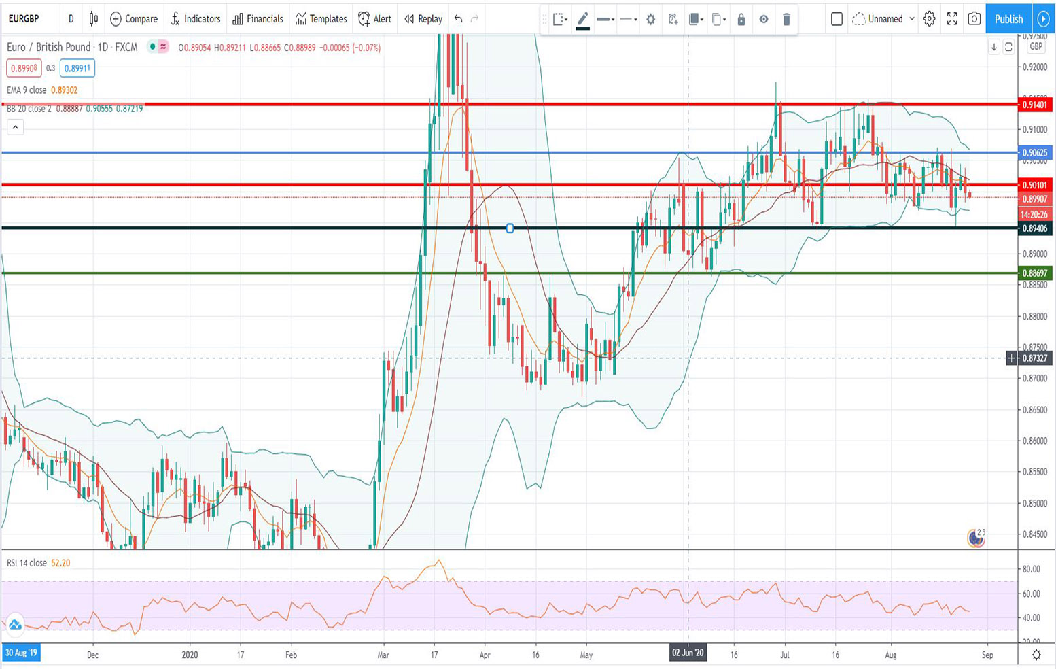Open the D timeframe selector
This screenshot has width=1056, height=669.
[x=70, y=19]
